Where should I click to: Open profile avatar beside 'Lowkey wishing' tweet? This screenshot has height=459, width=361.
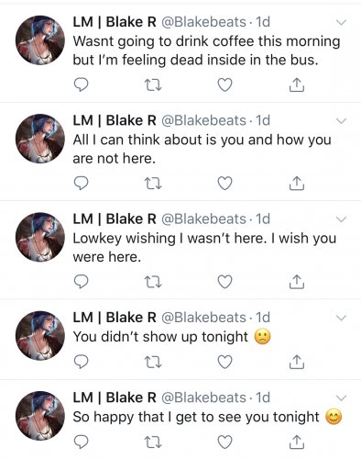[40, 238]
